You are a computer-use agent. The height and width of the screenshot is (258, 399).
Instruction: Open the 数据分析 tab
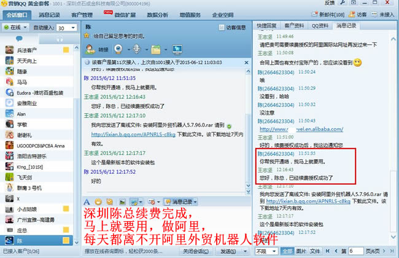pos(158,15)
